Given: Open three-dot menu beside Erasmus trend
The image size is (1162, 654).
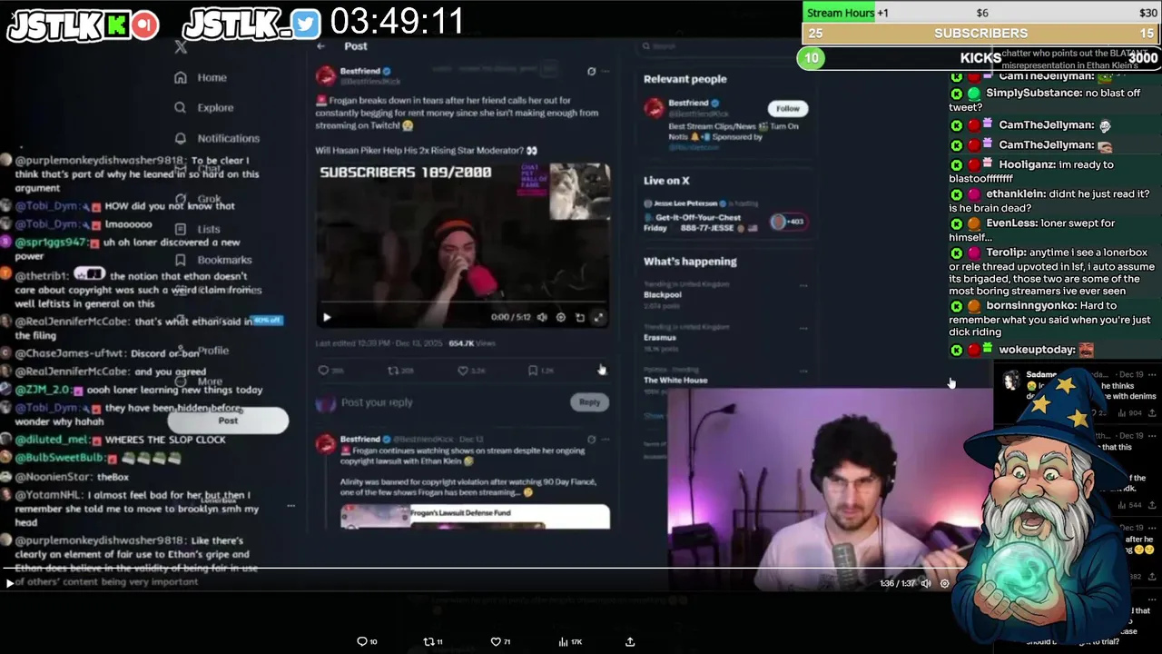Looking at the screenshot, I should click(x=803, y=328).
